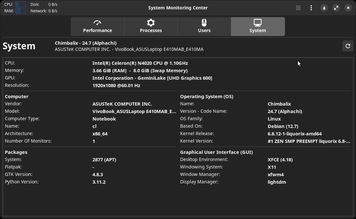Viewport: 356px width, 219px height.
Task: Close the System Monitoring Center window
Action: click(348, 8)
